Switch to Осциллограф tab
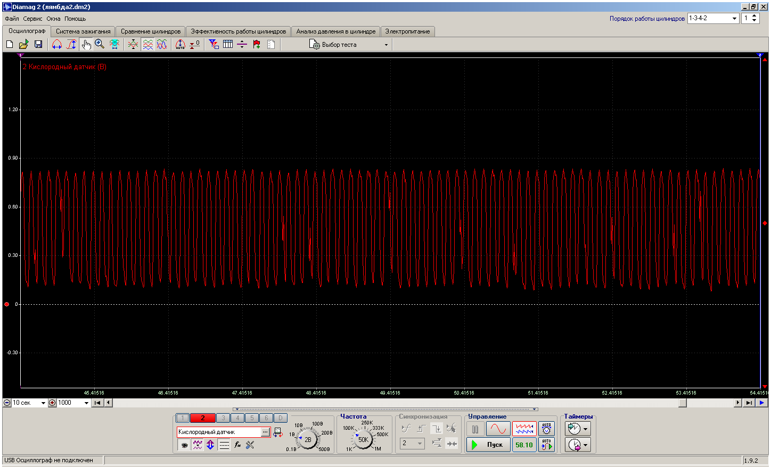The height and width of the screenshot is (467, 771). click(27, 31)
